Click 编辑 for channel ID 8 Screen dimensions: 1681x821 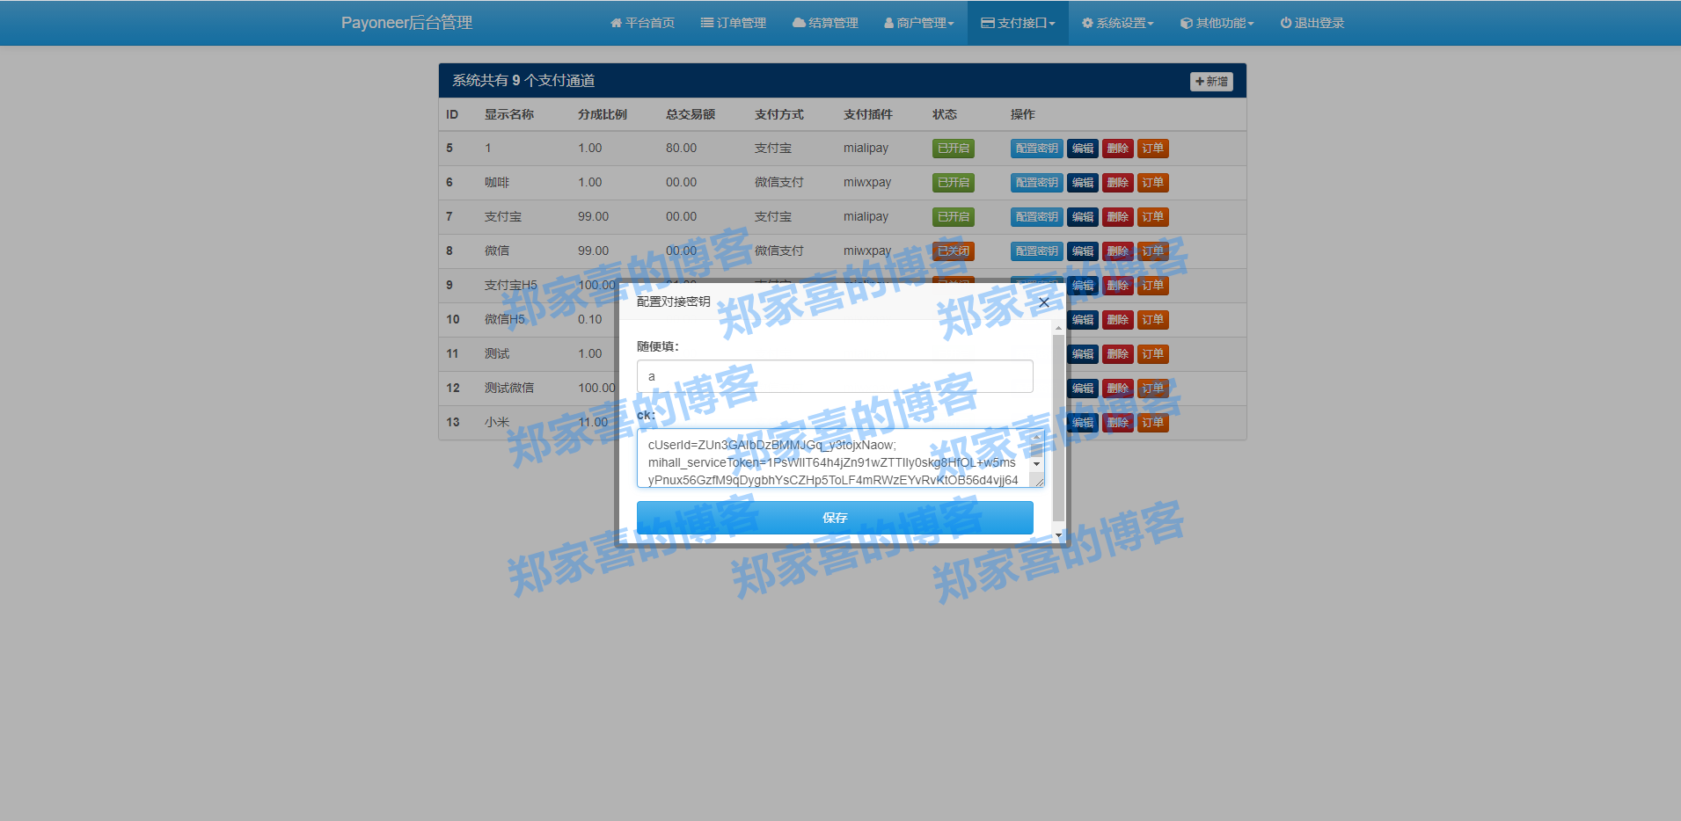(x=1082, y=251)
